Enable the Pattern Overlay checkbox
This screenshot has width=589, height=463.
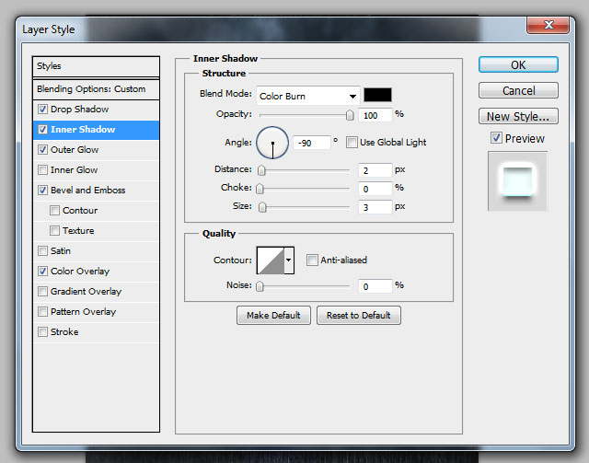(43, 312)
